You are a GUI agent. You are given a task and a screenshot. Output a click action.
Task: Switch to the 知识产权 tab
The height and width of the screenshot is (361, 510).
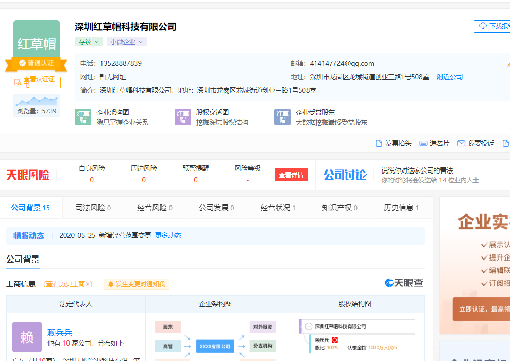pyautogui.click(x=339, y=208)
